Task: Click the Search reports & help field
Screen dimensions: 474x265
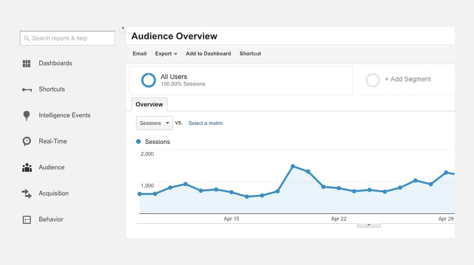Action: 67,38
